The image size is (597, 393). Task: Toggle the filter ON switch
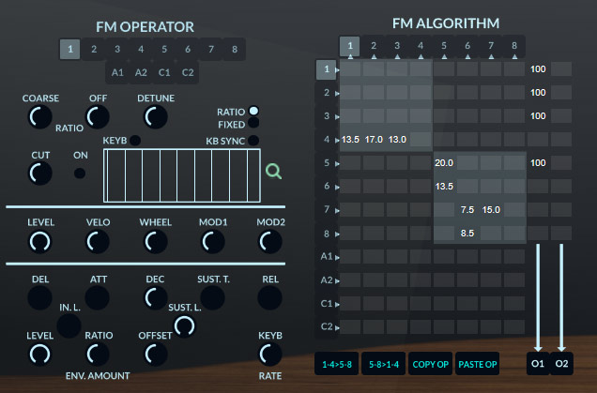pos(80,173)
